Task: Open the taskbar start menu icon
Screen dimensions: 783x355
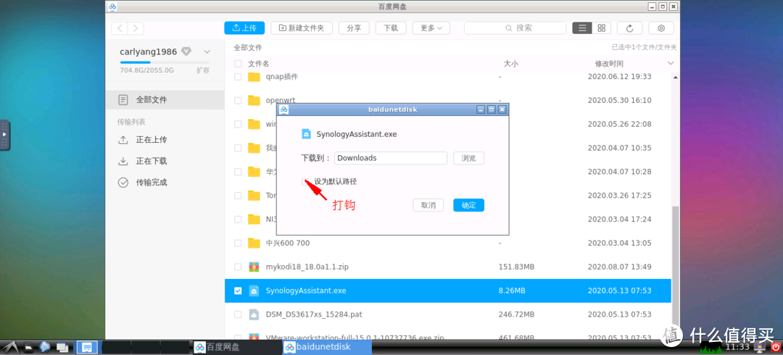Action: click(x=10, y=346)
